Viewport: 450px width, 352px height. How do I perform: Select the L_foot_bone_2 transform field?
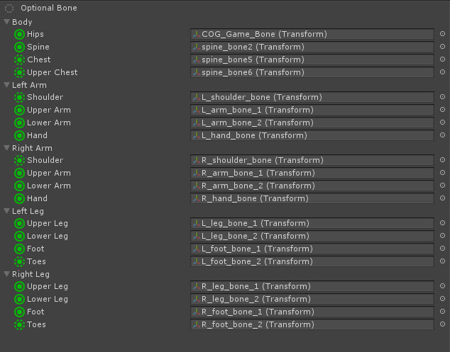pos(312,261)
